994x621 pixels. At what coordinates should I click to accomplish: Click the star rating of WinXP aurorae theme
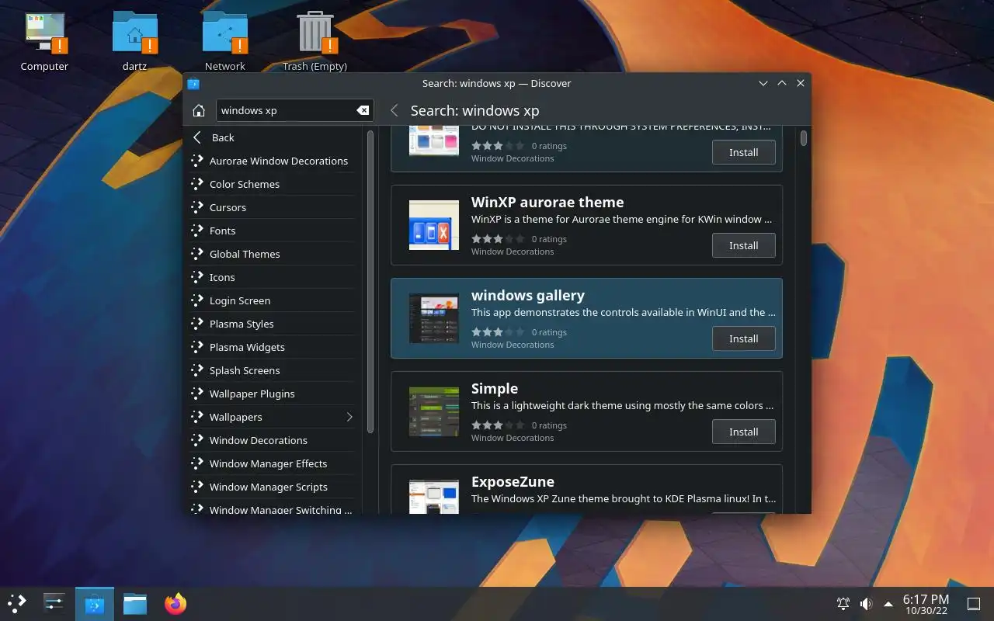498,239
